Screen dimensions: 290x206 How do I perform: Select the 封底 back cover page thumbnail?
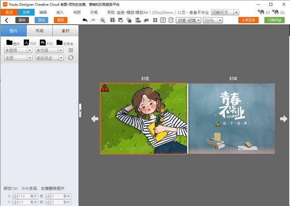(x=144, y=118)
